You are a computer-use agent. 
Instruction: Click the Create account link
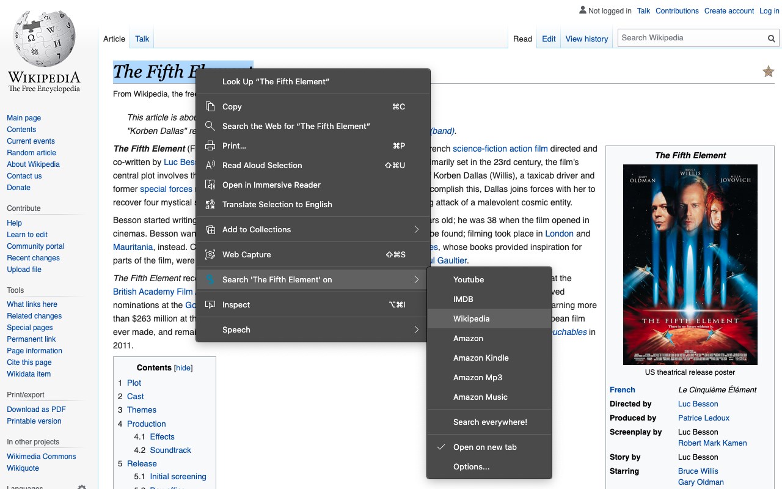coord(729,11)
